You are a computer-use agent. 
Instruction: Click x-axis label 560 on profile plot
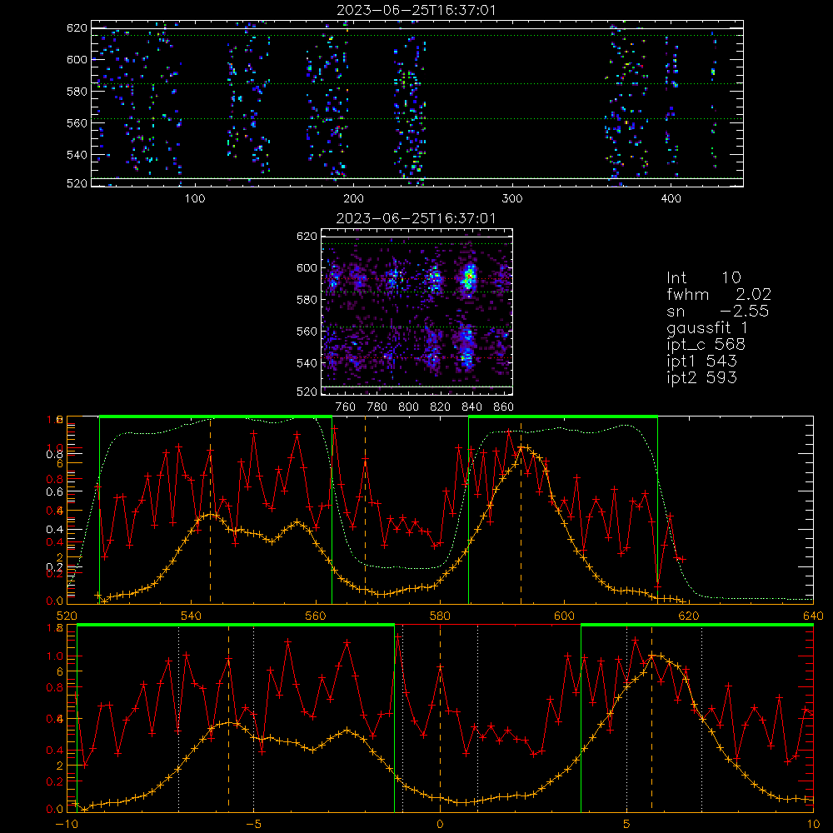point(316,616)
